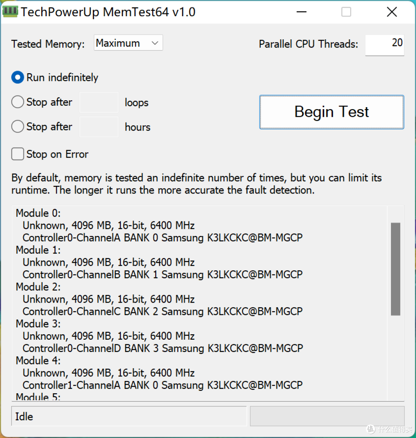Click the Begin Test button
This screenshot has width=416, height=438.
[332, 112]
